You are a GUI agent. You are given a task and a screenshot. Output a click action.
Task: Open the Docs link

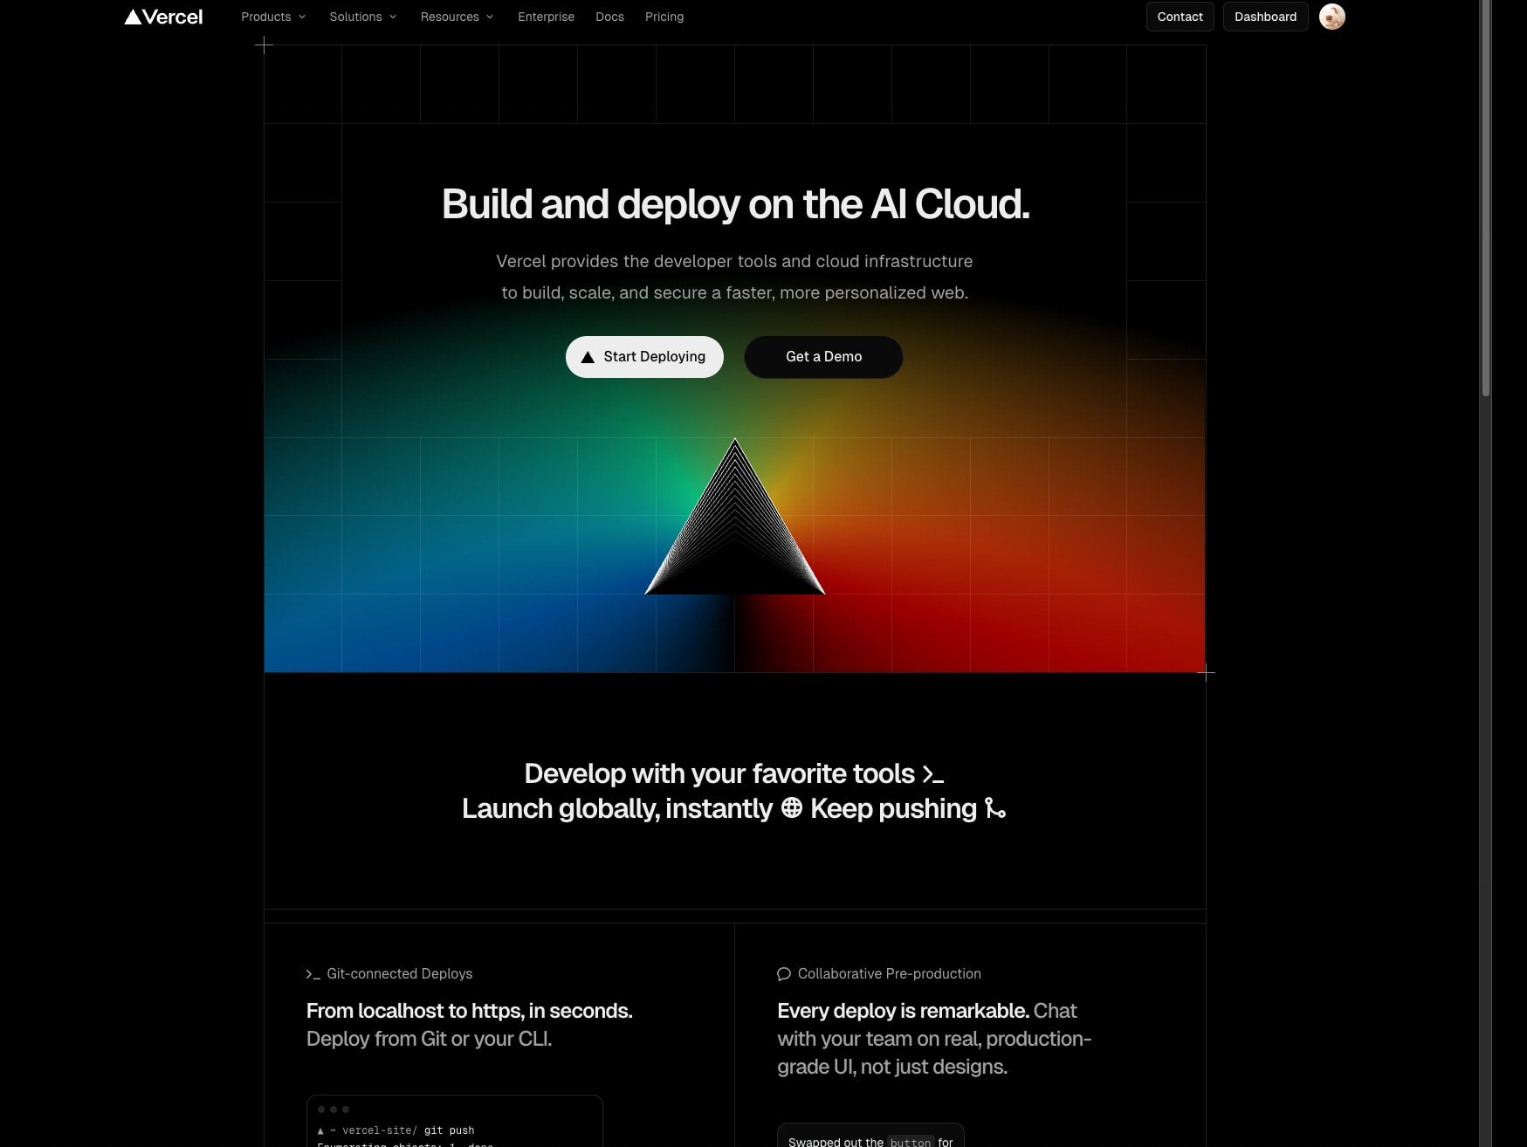(609, 17)
